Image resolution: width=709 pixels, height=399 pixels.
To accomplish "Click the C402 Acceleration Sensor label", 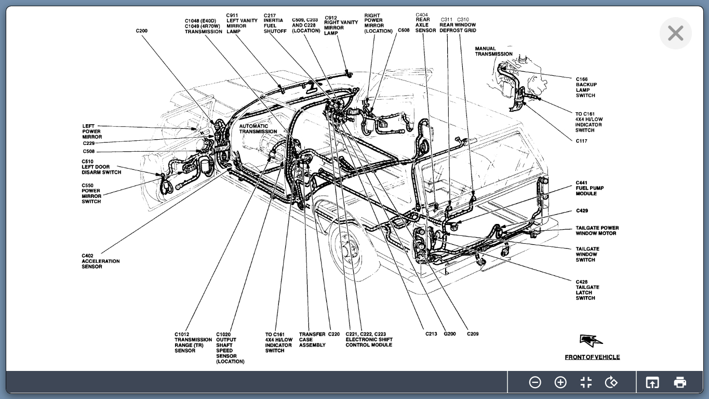I will [100, 261].
